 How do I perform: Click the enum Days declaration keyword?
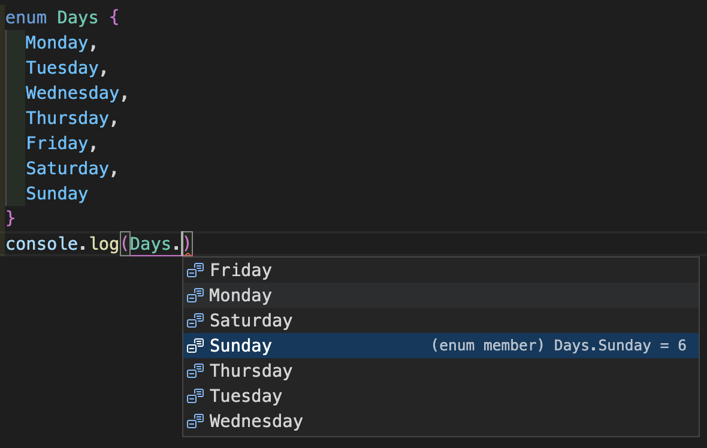pos(25,17)
